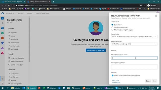Bookmark this page with star icon
The height and width of the screenshot is (90, 161).
pyautogui.click(x=144, y=5)
